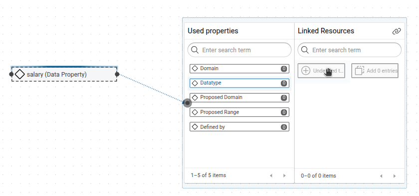Click the diamond icon beside Domain

click(195, 69)
